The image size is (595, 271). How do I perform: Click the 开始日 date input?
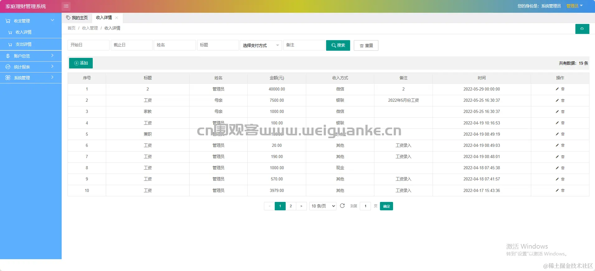pos(88,45)
